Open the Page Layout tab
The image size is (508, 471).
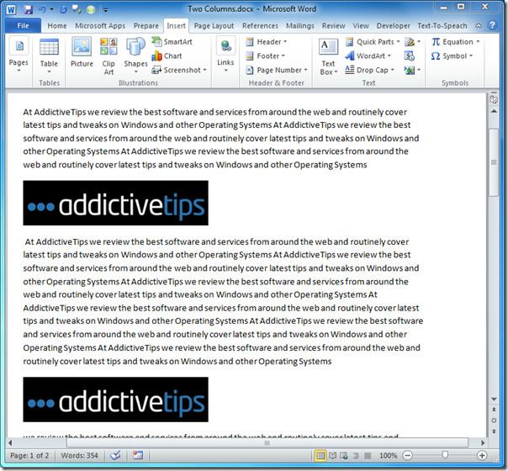(x=214, y=25)
